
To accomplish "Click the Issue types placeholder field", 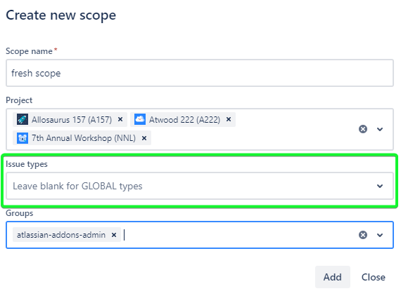I will click(200, 186).
